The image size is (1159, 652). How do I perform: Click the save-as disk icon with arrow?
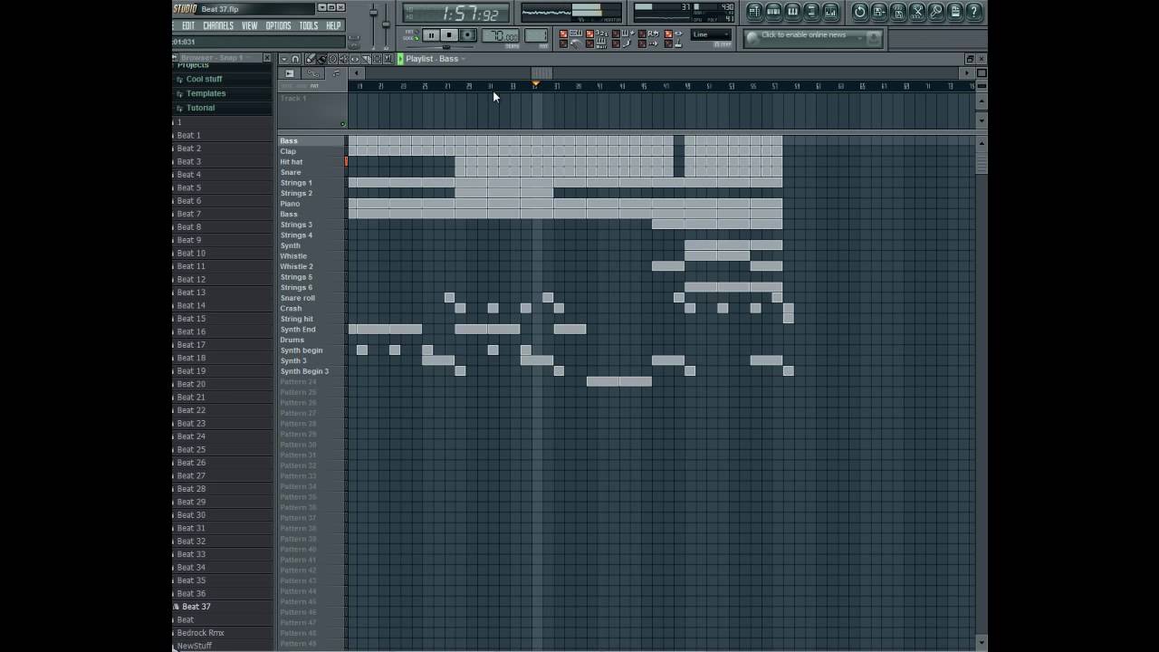pos(879,12)
